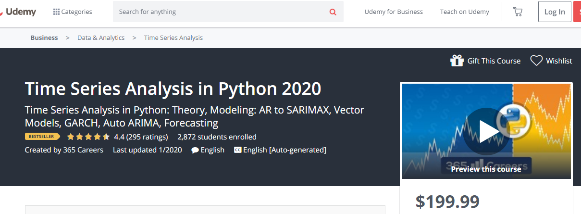Open the Categories grid menu

73,12
